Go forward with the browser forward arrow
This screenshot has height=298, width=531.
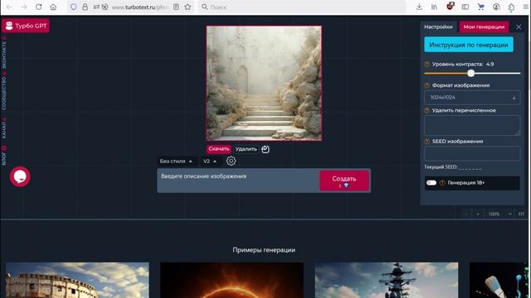pos(24,7)
